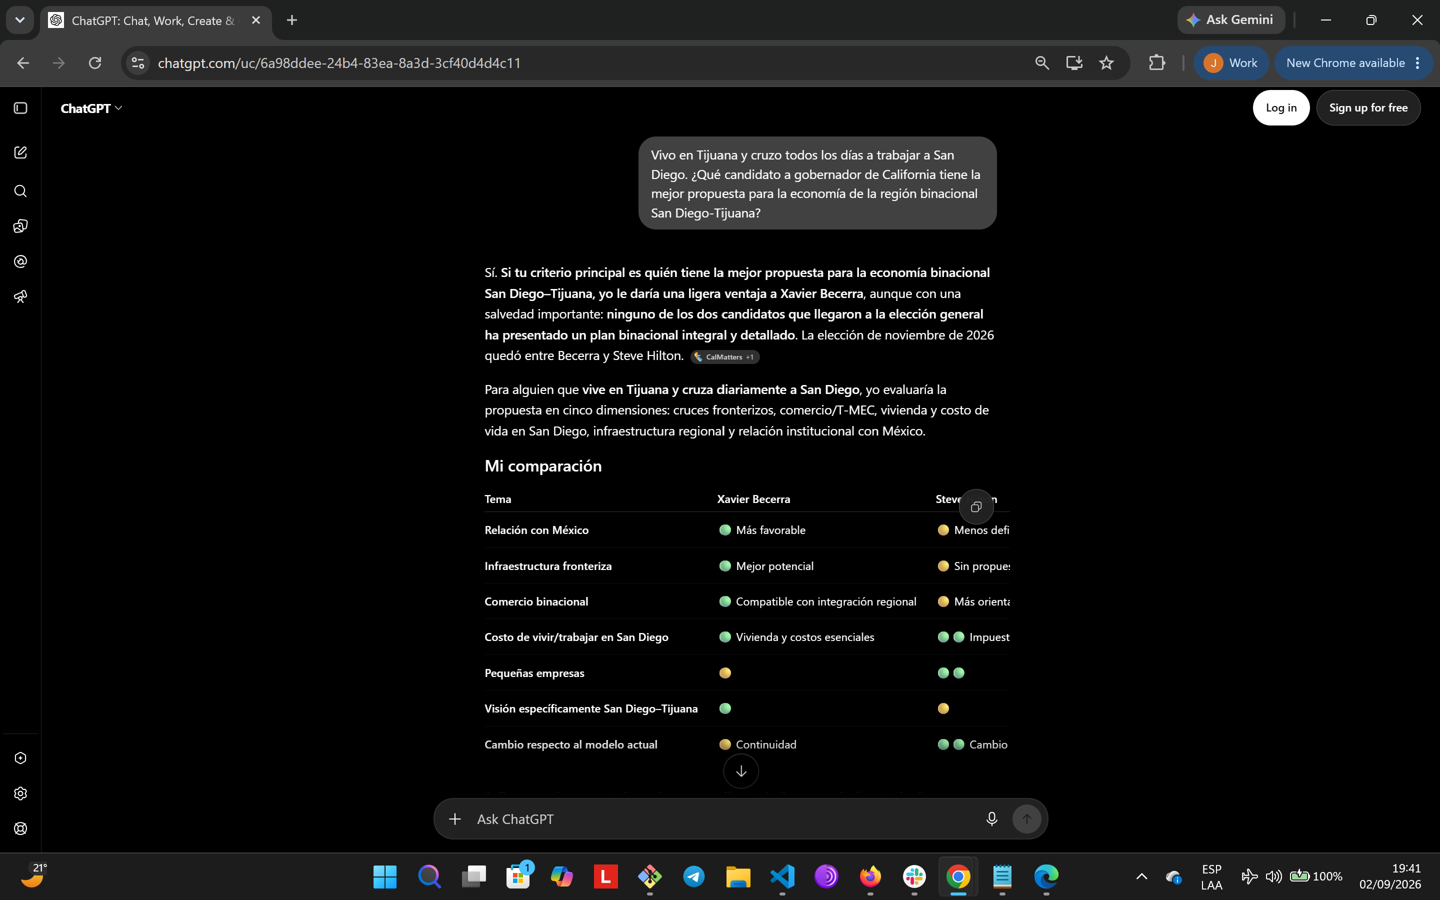The height and width of the screenshot is (900, 1440).
Task: Expand the ChatGPT model selector dropdown
Action: [x=91, y=108]
